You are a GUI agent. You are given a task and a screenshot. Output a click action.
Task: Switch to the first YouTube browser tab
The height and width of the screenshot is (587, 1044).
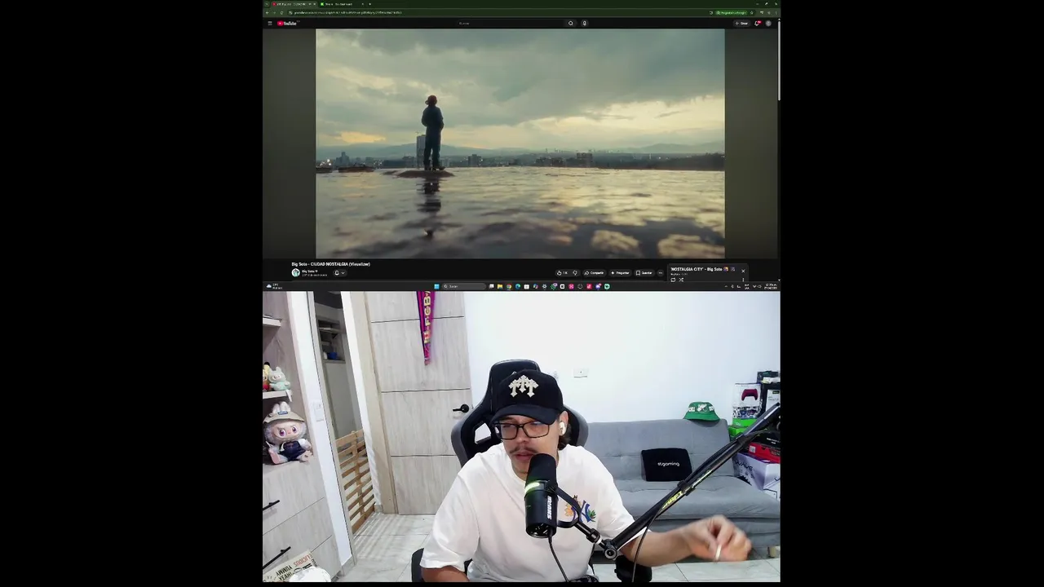click(294, 4)
